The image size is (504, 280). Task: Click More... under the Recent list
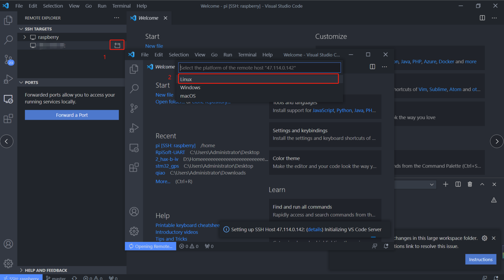(x=163, y=181)
